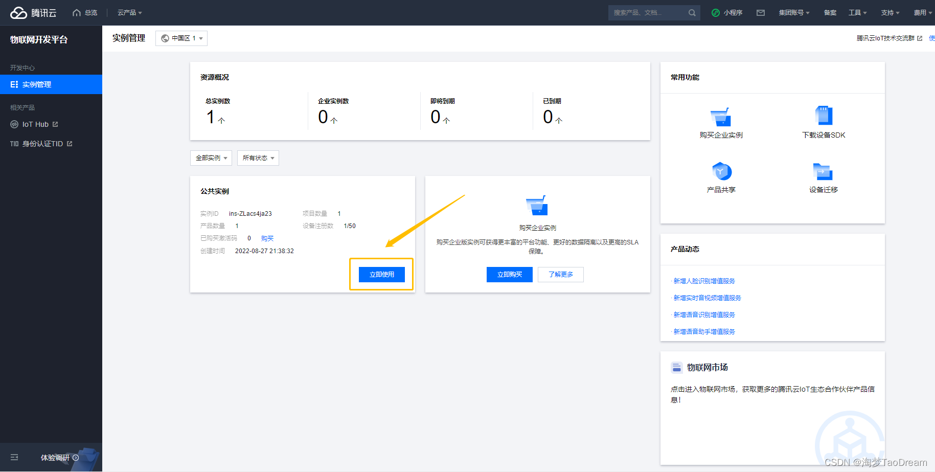Viewport: 935px width, 472px height.
Task: Click the 下载设备SDK icon
Action: [823, 116]
